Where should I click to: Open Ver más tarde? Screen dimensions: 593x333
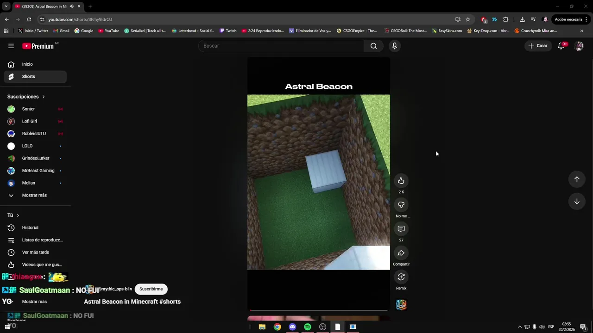pos(35,252)
